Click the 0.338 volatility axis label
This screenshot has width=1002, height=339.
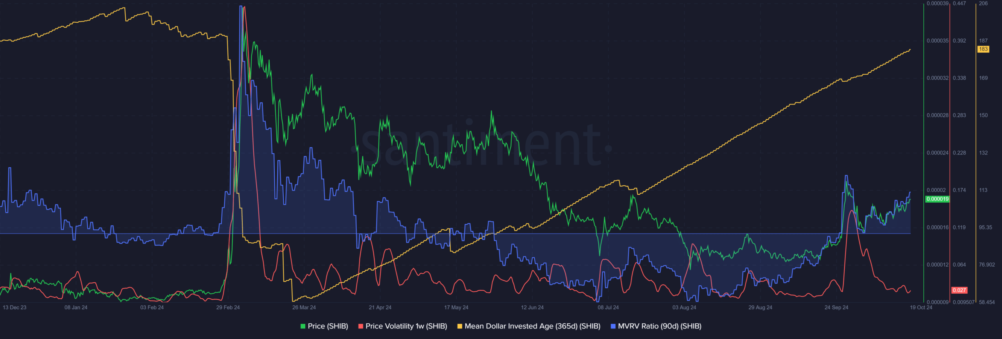(x=959, y=78)
